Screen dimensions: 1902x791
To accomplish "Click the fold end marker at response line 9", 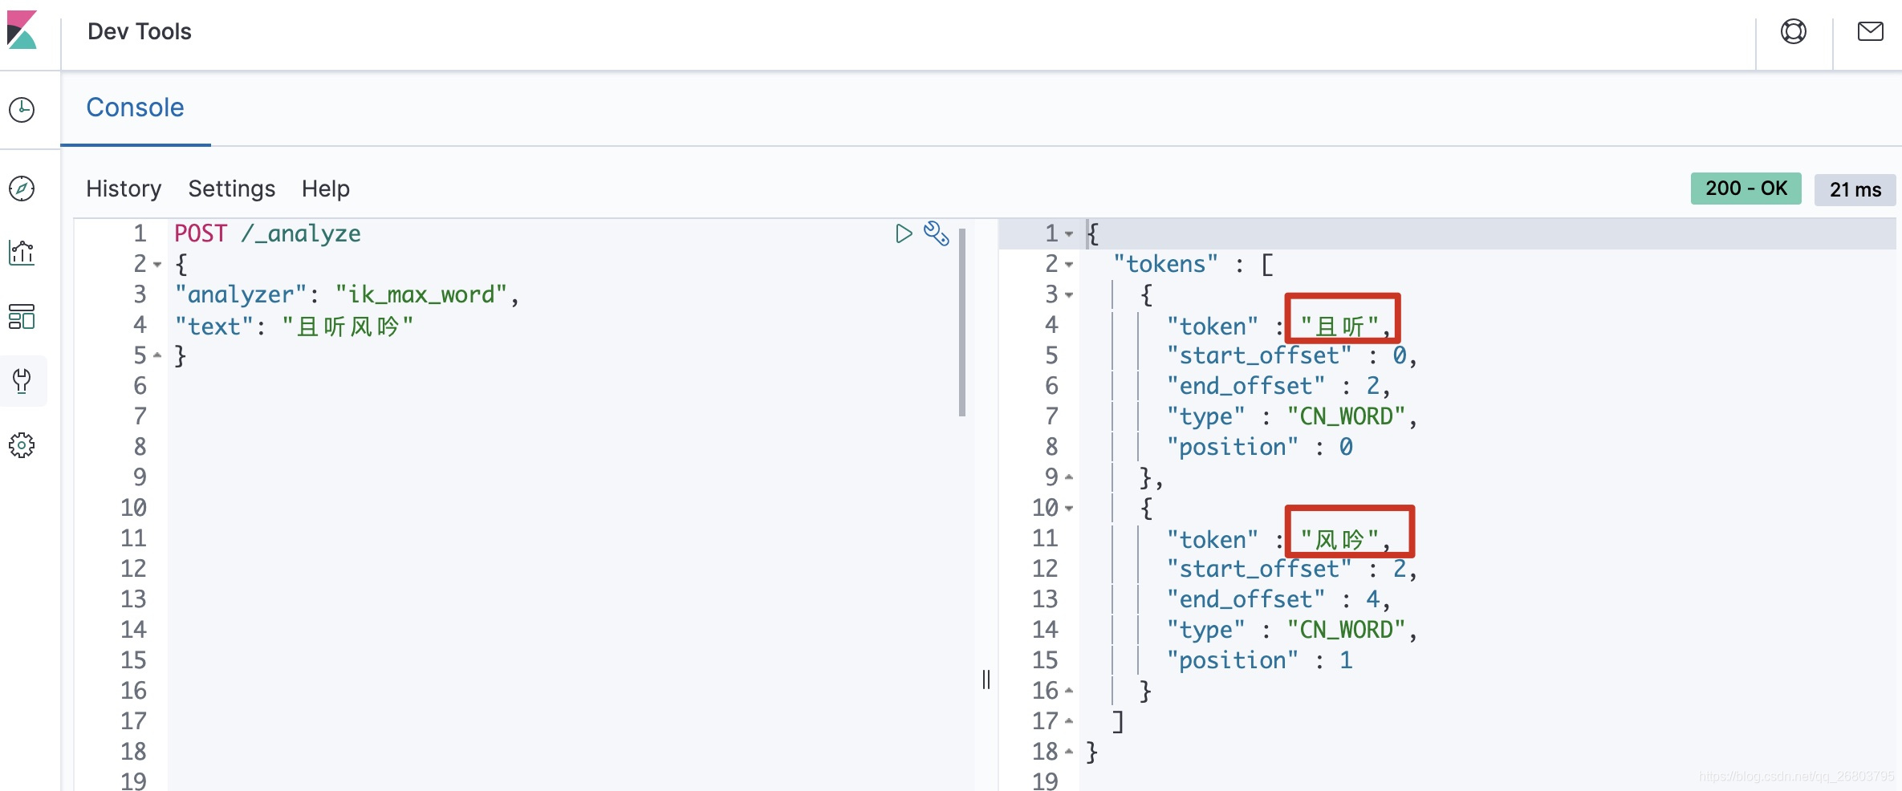I will (x=1069, y=478).
